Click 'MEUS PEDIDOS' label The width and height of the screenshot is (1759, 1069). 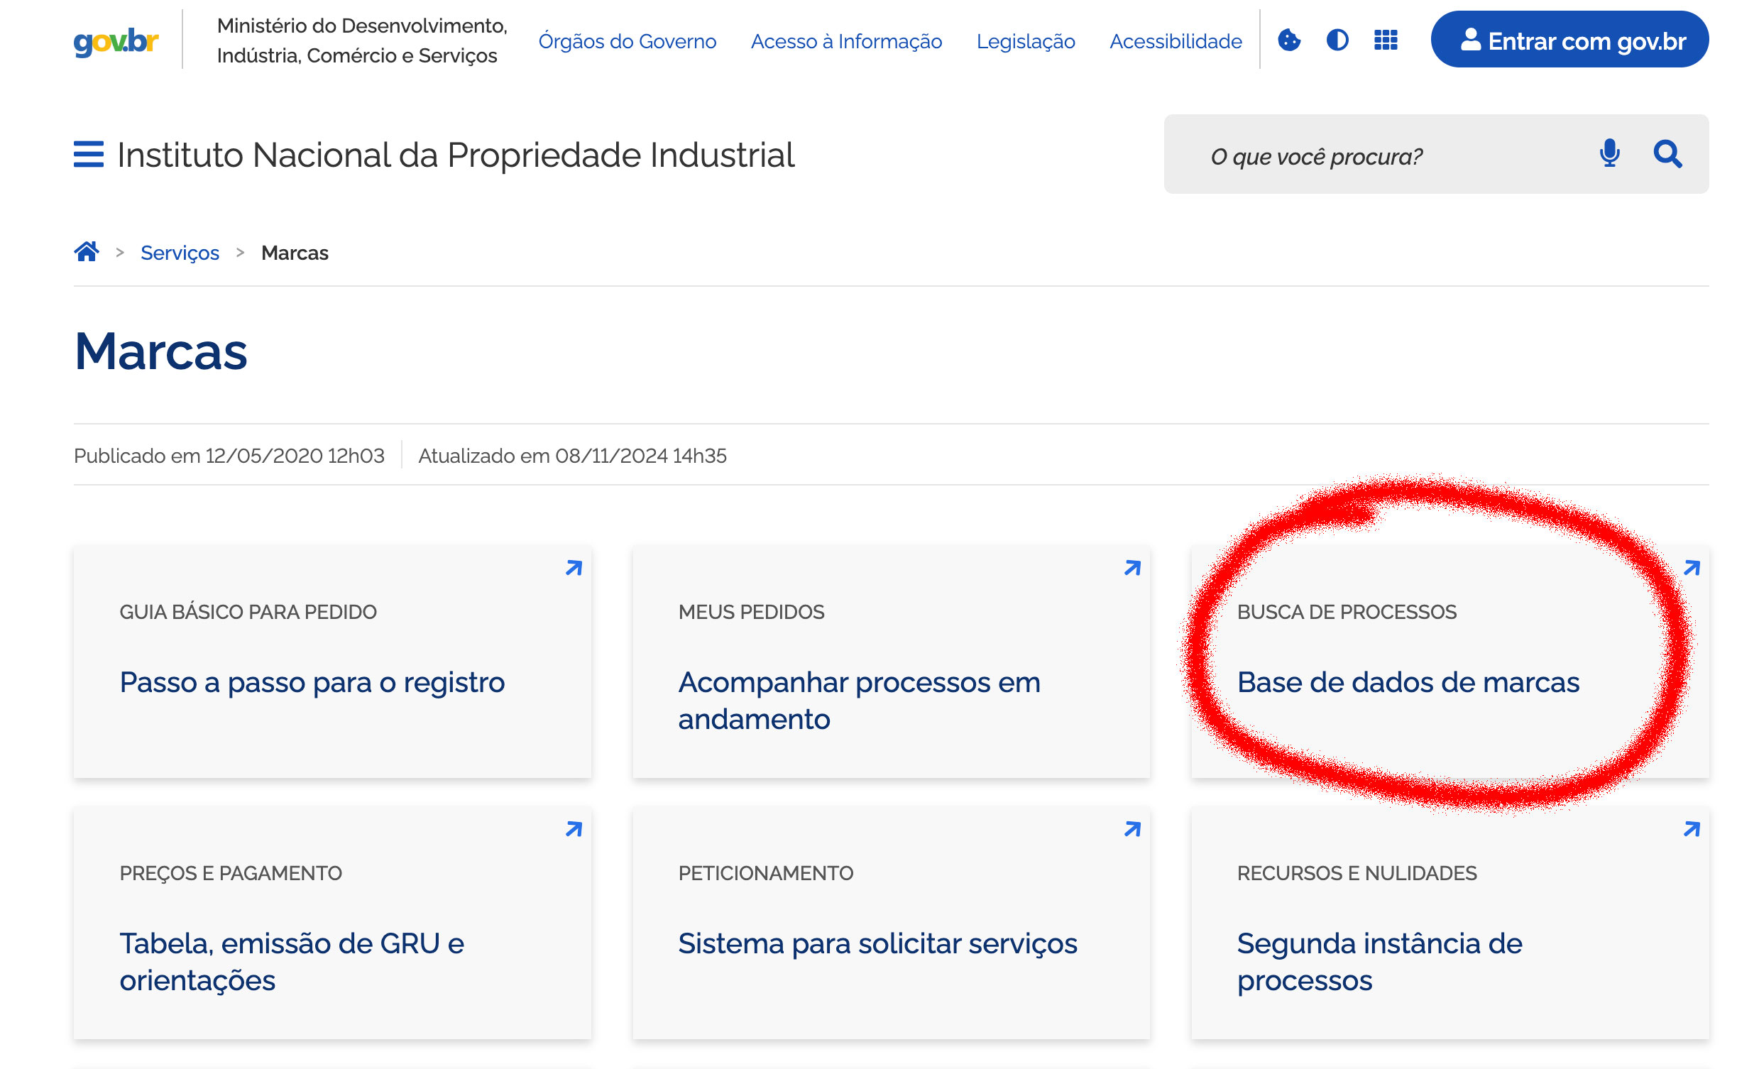click(751, 612)
